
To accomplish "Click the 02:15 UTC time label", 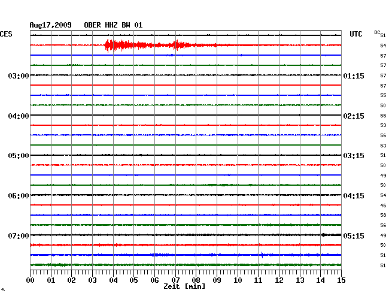I will (354, 116).
